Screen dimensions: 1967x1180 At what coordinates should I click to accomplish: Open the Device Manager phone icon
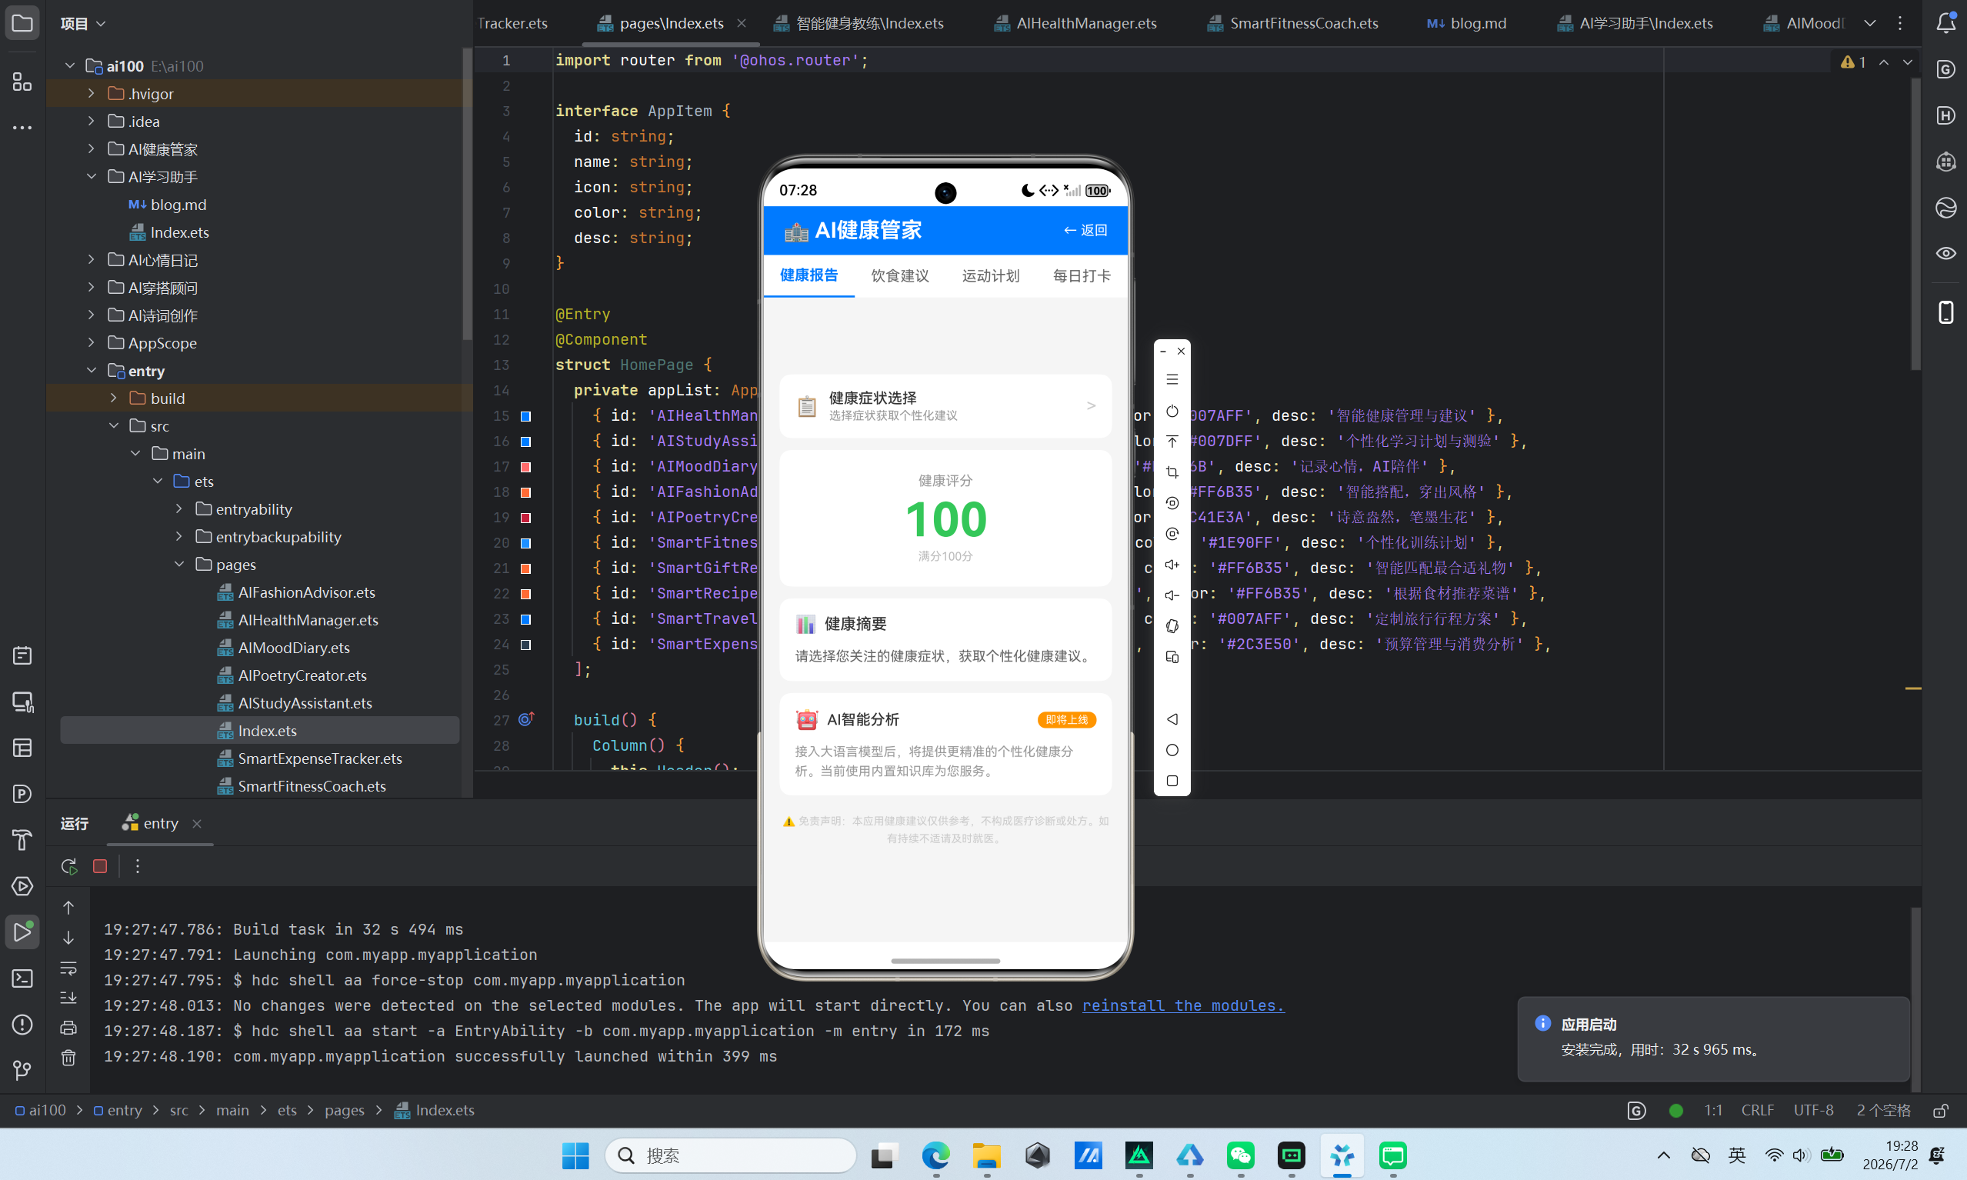pos(1945,312)
